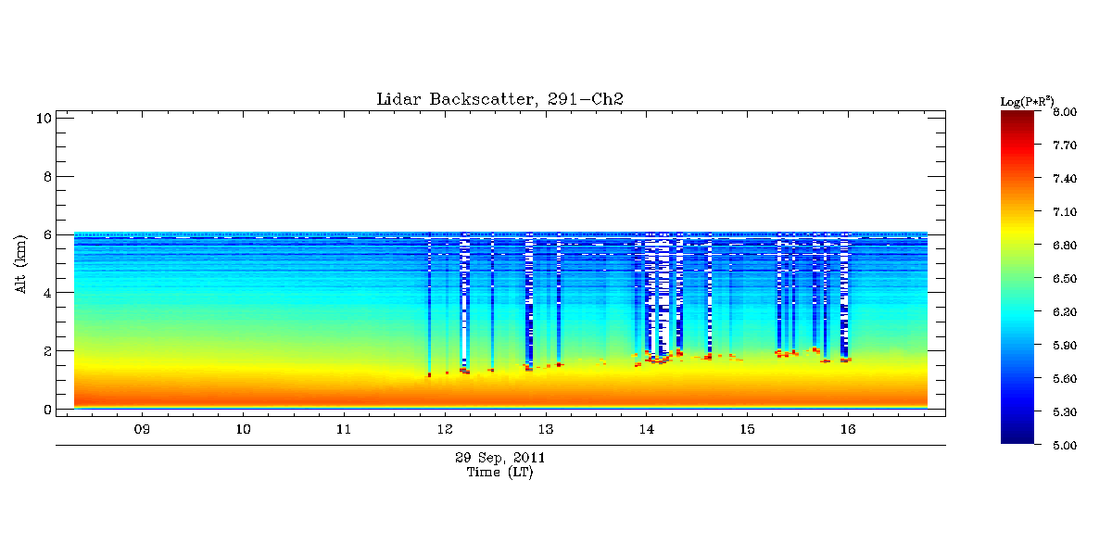Click the colorbar value 6.50
Screen dimensions: 1112x556
coord(1065,279)
